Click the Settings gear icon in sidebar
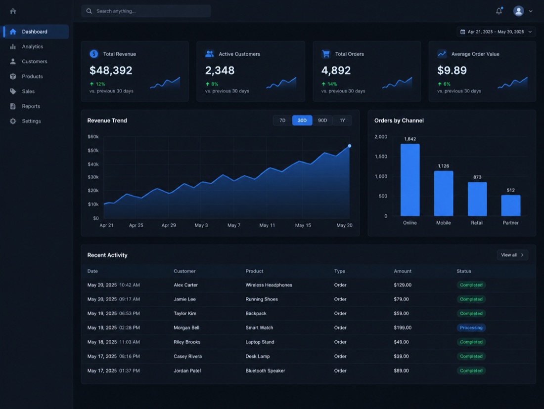 (x=13, y=121)
